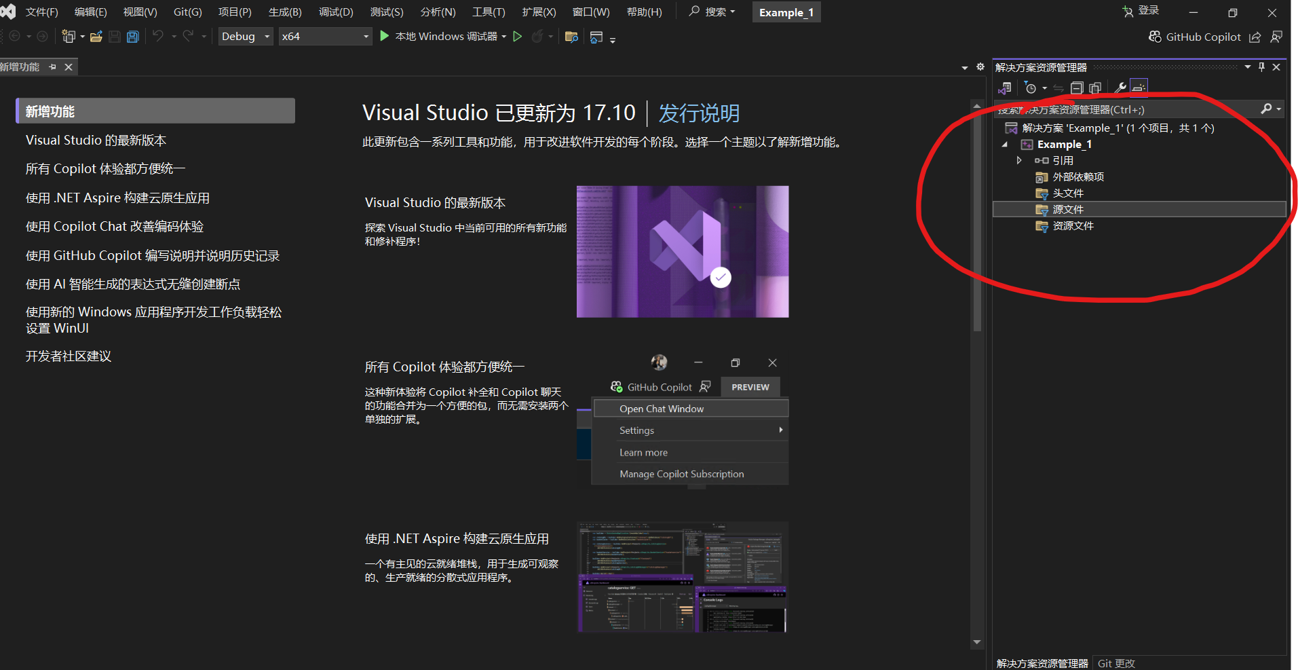1298x670 pixels.
Task: Click the 搜索 search box in title bar
Action: [x=712, y=12]
